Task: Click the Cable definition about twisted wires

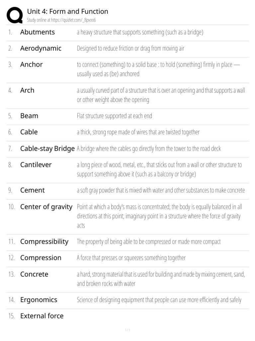Action: 138,132
